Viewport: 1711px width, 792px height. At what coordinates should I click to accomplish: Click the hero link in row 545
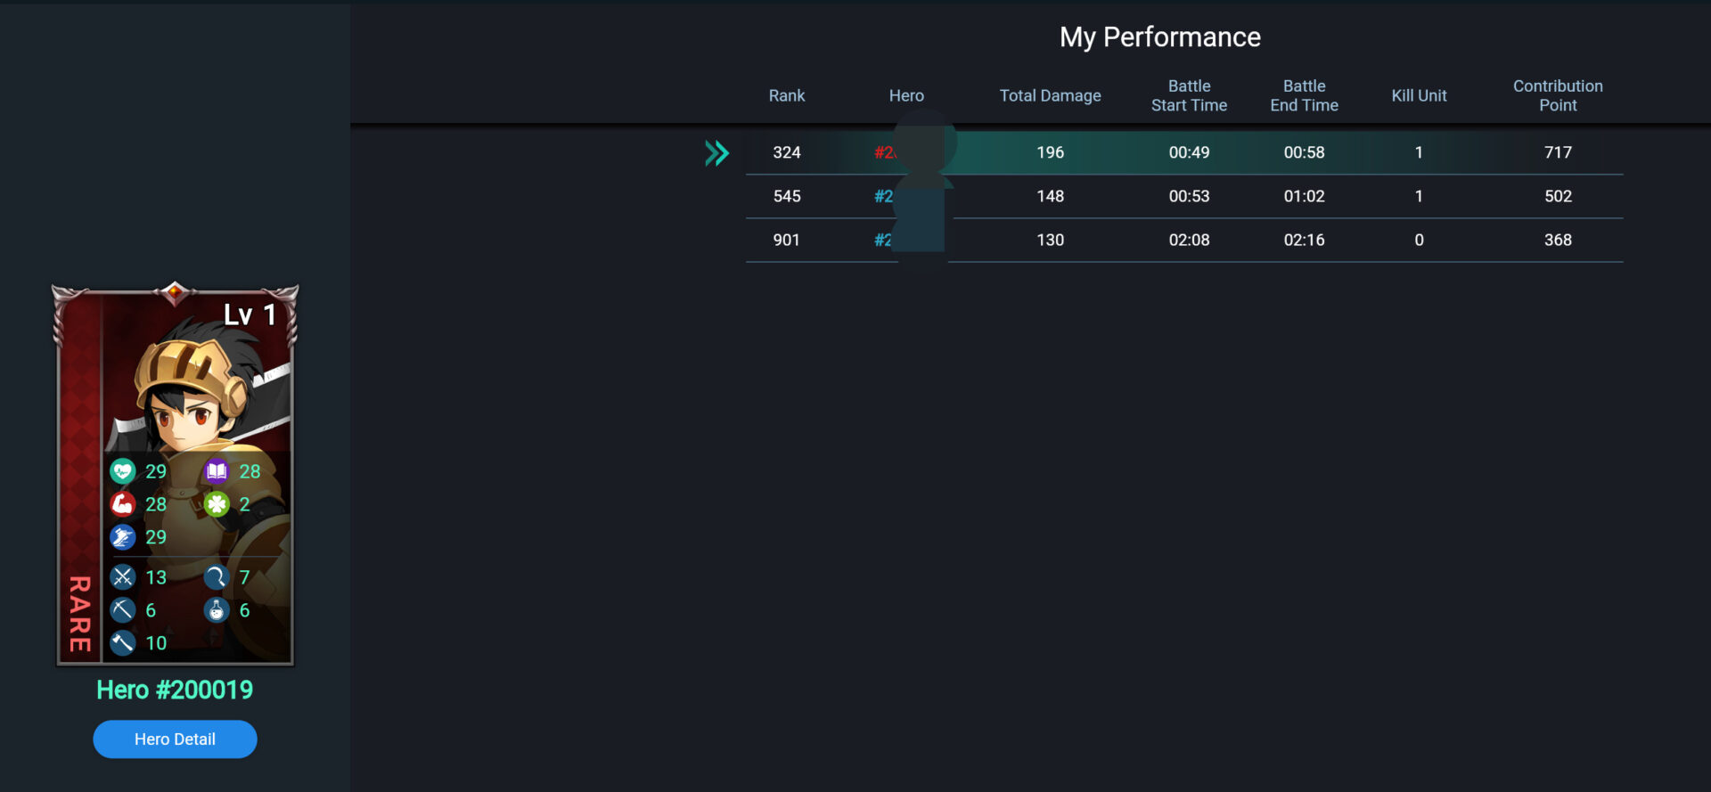pos(883,196)
